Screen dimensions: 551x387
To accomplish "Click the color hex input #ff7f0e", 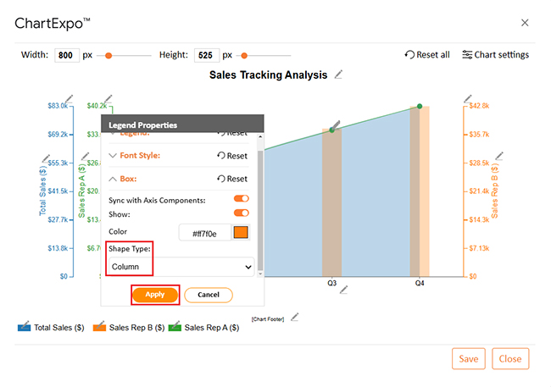I will click(x=205, y=233).
